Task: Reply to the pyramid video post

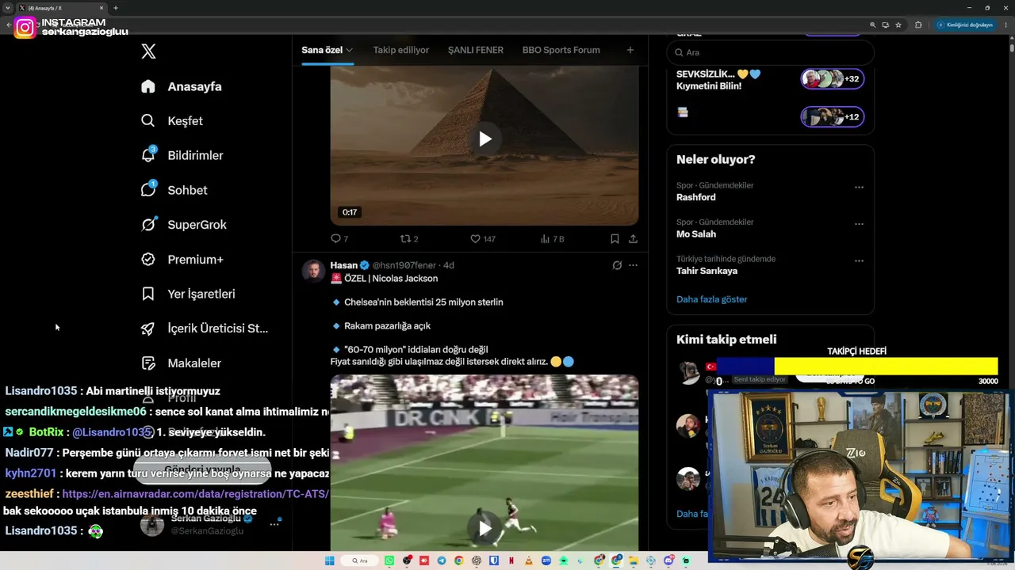Action: [x=339, y=238]
